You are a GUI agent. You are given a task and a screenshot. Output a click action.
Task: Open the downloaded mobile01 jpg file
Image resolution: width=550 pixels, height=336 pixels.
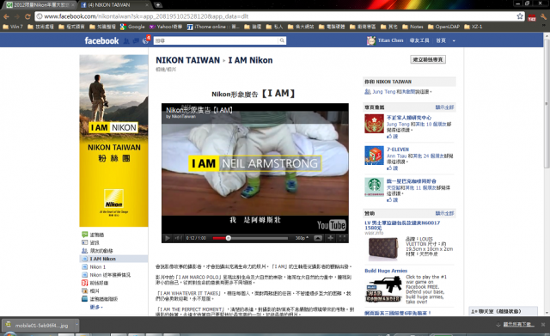(x=38, y=325)
